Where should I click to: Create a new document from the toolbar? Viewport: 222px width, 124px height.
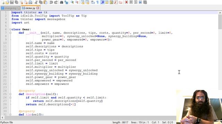2,2
